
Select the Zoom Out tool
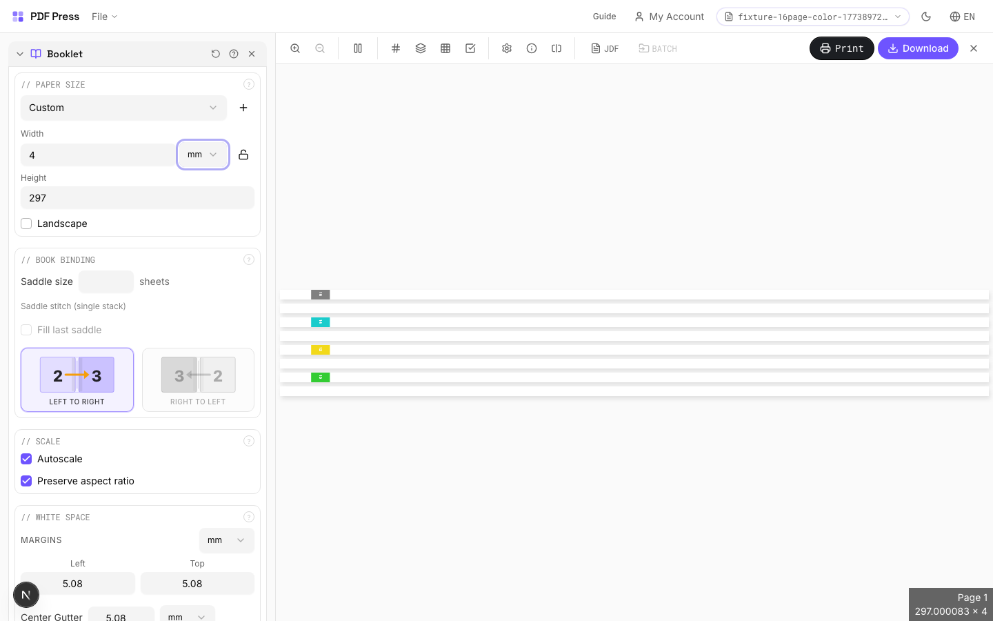click(320, 48)
